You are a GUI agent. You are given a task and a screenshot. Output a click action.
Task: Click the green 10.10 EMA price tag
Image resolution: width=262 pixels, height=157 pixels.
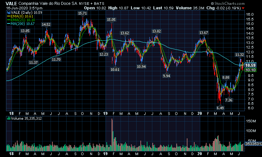250,70
